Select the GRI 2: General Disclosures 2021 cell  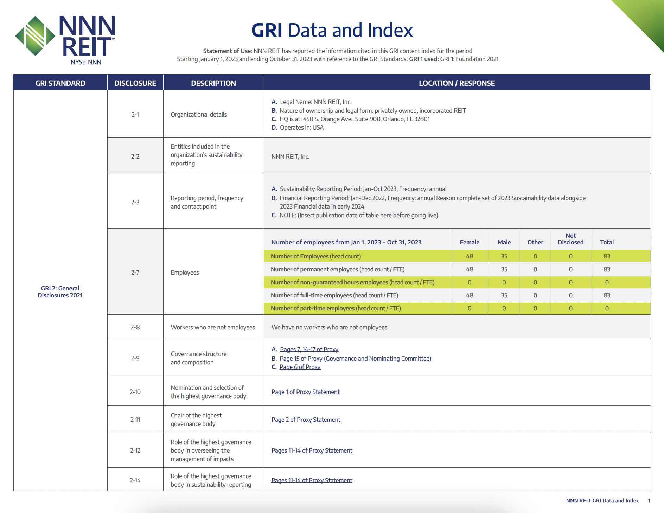click(x=60, y=292)
